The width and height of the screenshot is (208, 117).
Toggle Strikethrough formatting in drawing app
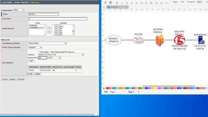[x=132, y=3]
